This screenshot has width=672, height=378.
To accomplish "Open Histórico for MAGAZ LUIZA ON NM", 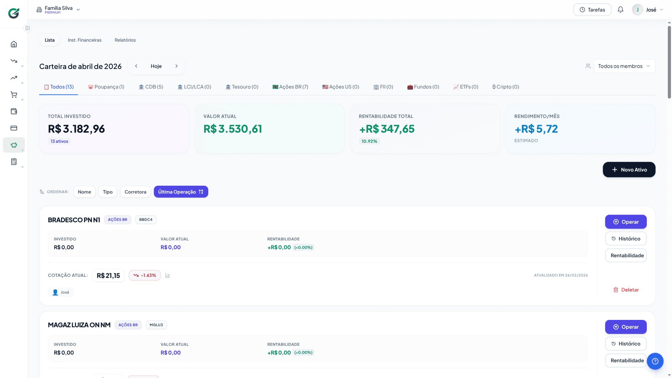I will click(626, 344).
